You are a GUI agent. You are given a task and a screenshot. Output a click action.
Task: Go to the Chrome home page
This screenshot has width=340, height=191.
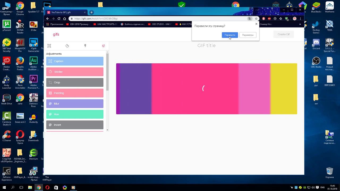coord(65,19)
